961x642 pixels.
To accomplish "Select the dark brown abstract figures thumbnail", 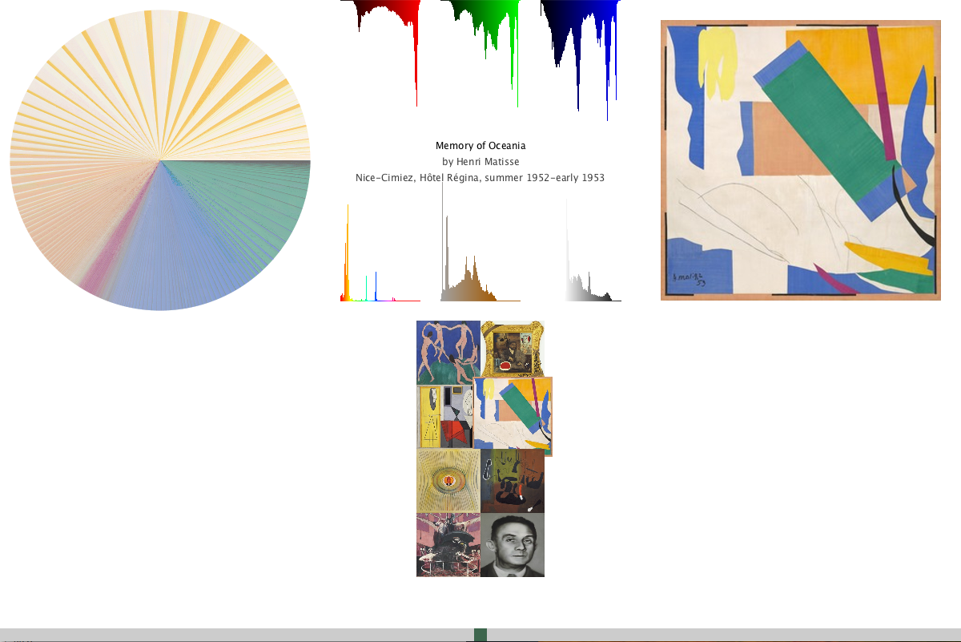I will point(513,480).
